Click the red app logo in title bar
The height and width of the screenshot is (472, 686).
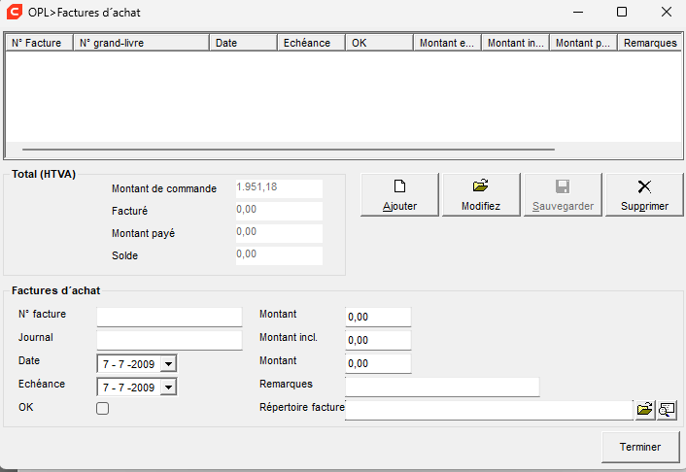[15, 12]
